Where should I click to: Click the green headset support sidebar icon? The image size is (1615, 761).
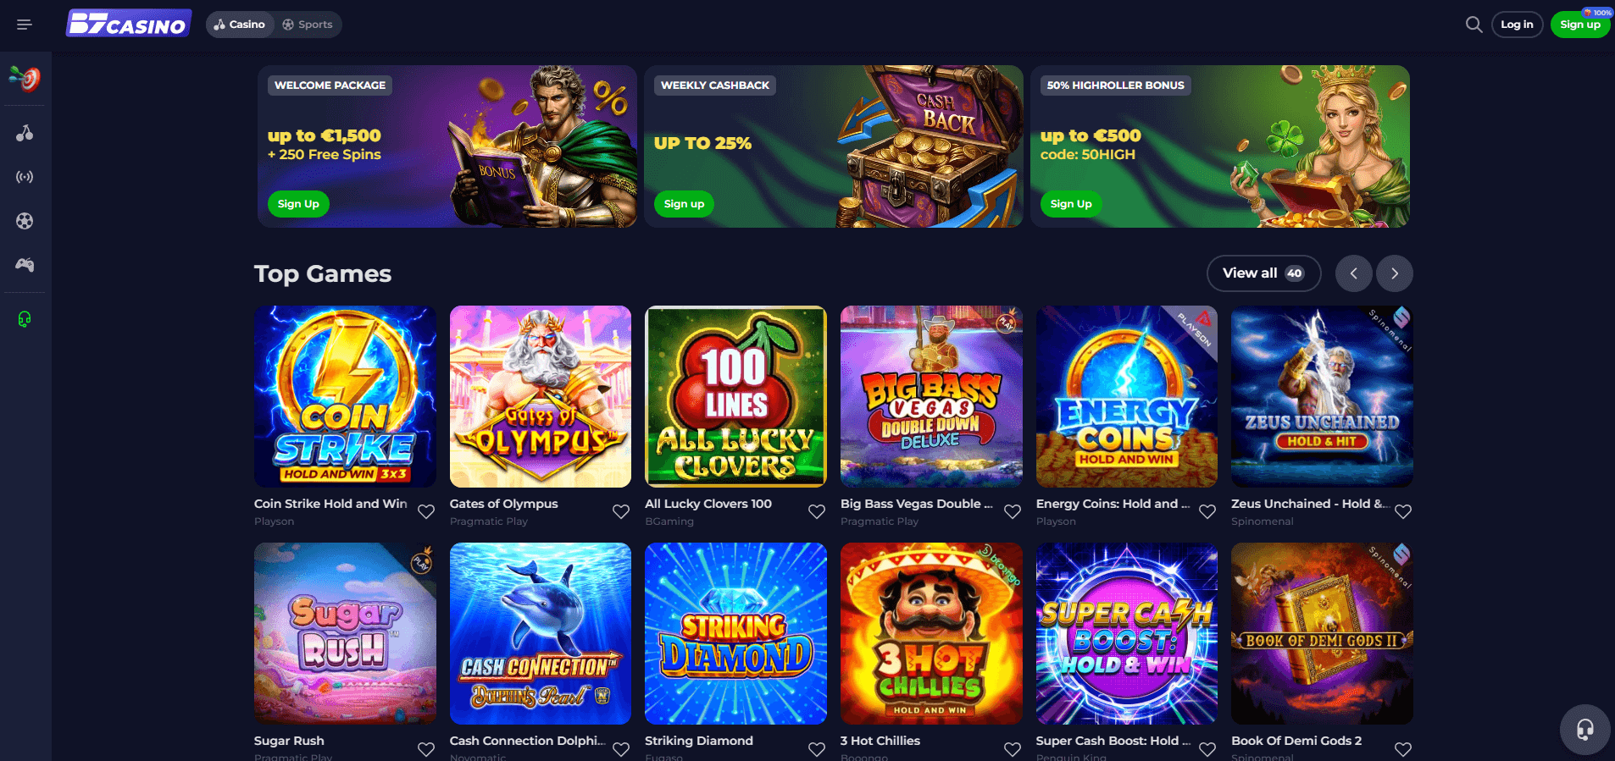pos(25,319)
